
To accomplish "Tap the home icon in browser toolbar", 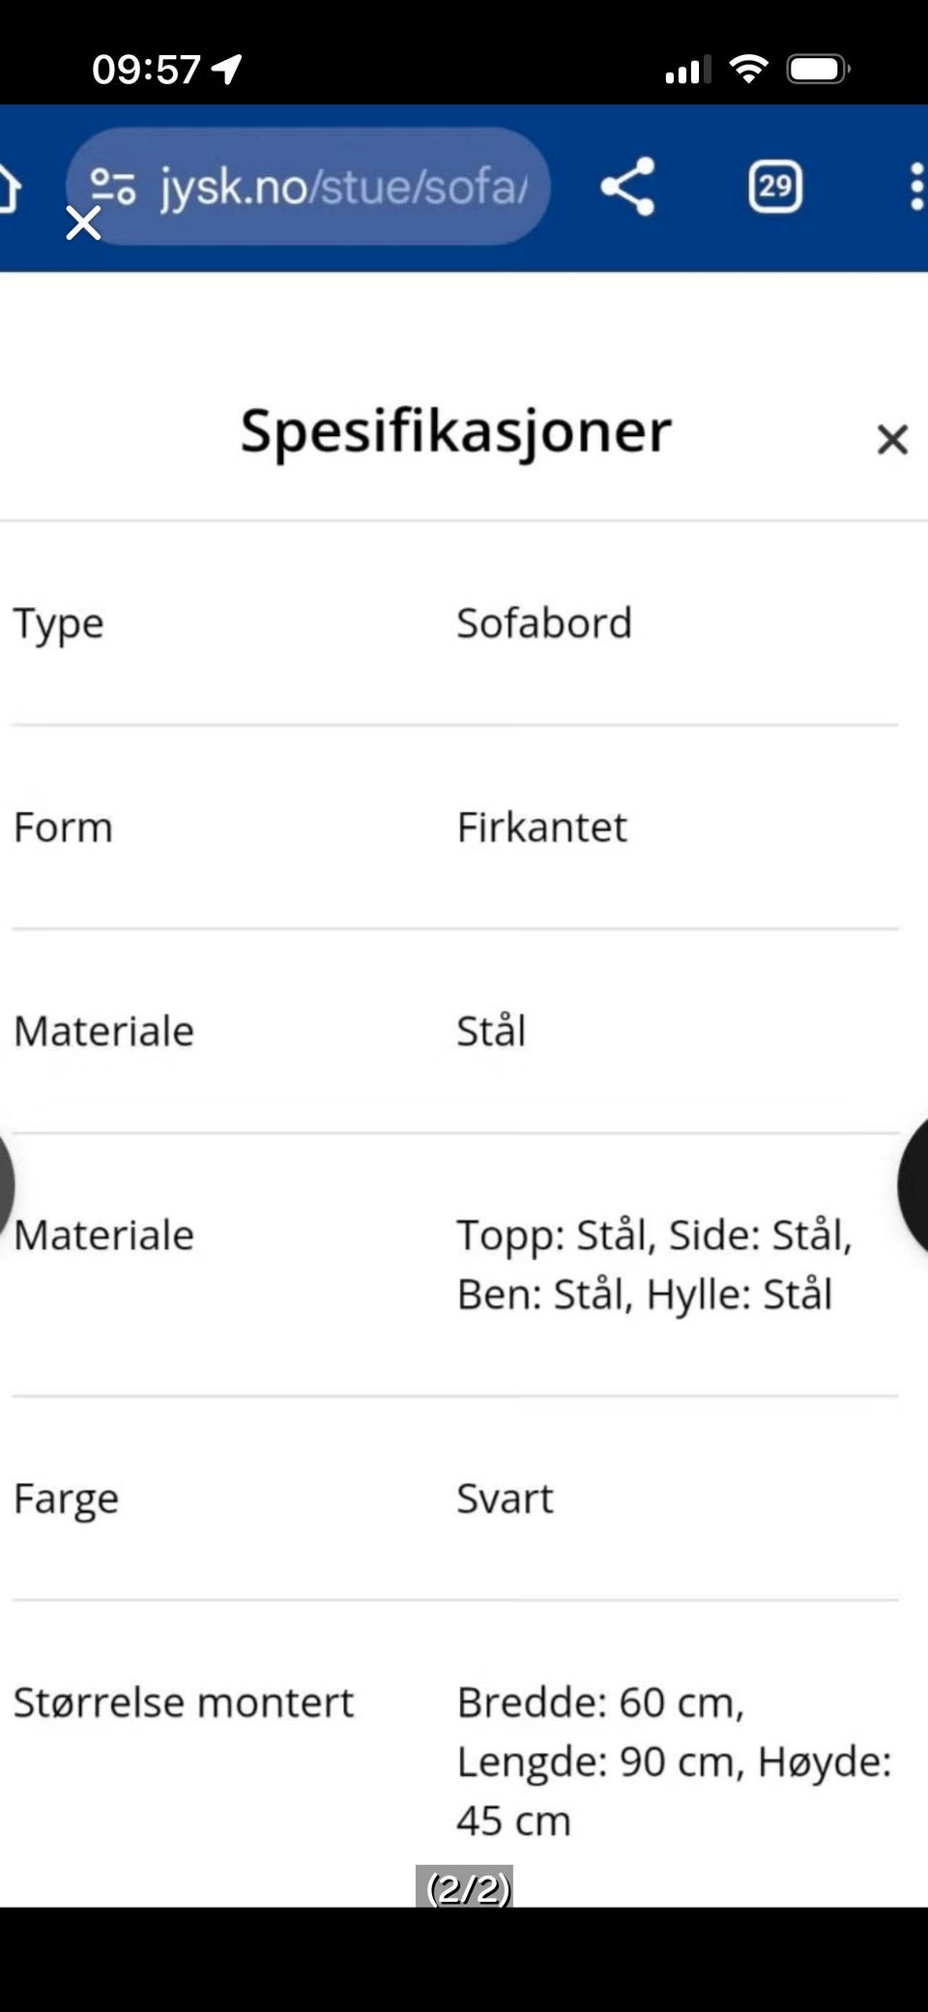I will coord(8,187).
